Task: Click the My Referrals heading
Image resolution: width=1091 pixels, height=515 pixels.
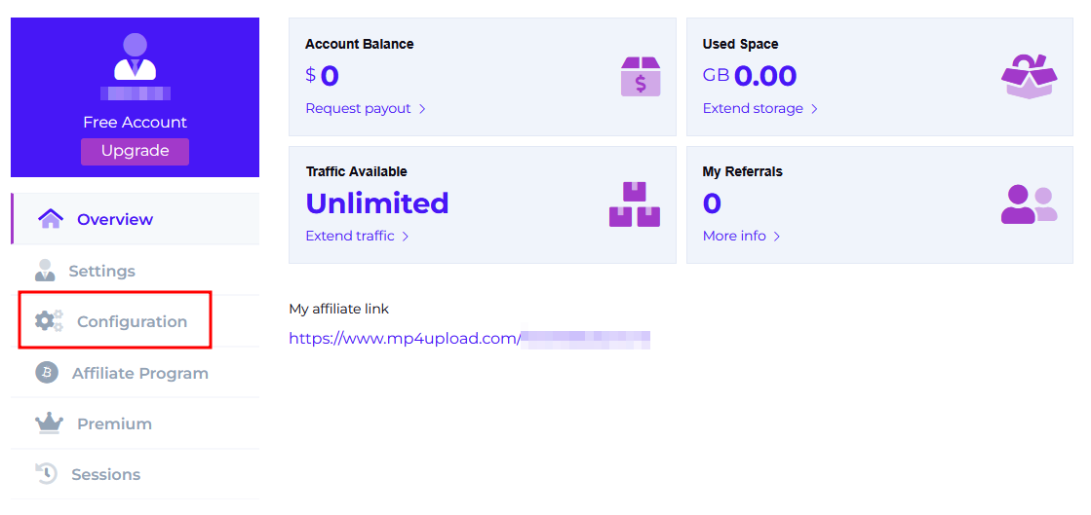Action: pyautogui.click(x=742, y=171)
